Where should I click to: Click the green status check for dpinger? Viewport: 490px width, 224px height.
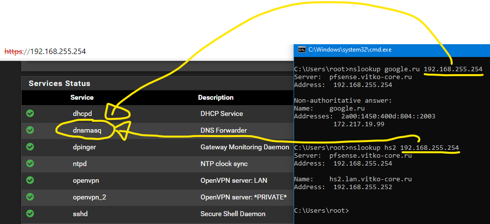pos(30,147)
